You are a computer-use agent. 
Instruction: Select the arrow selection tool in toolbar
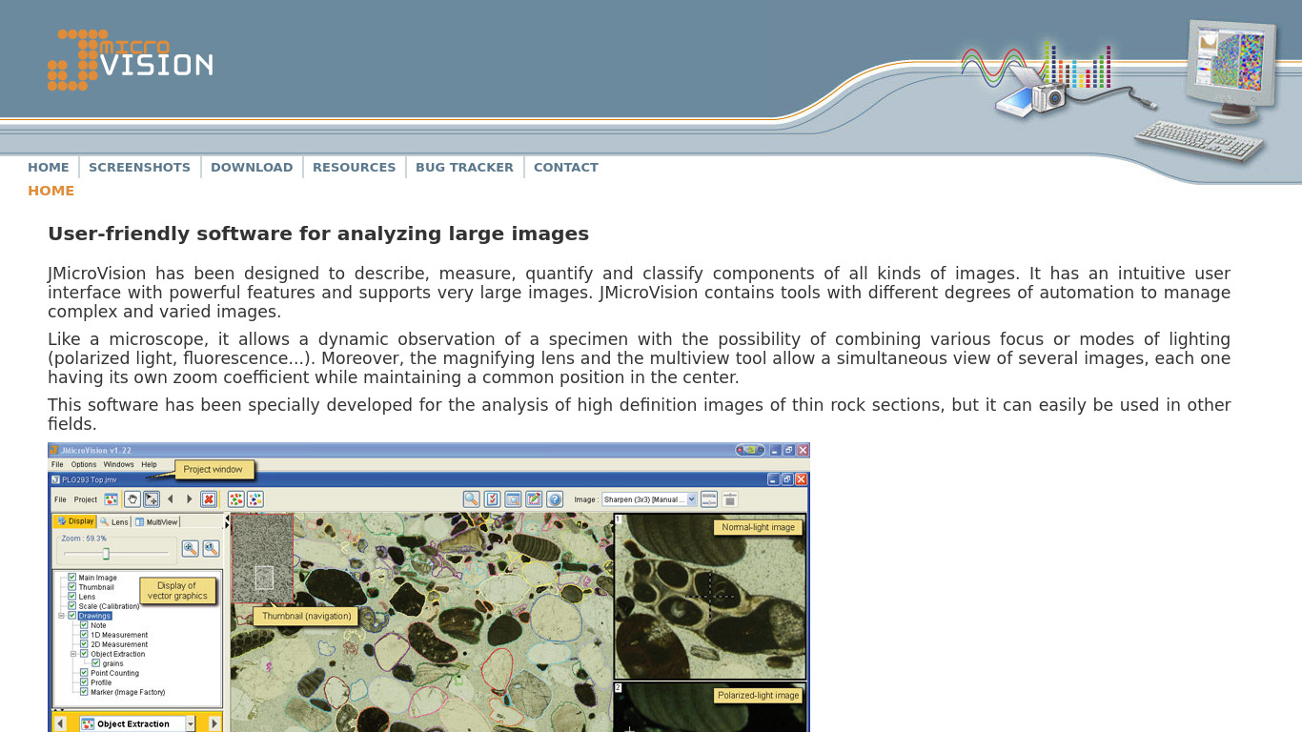(x=151, y=498)
